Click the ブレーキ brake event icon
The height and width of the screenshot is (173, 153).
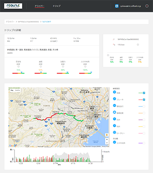point(114,99)
